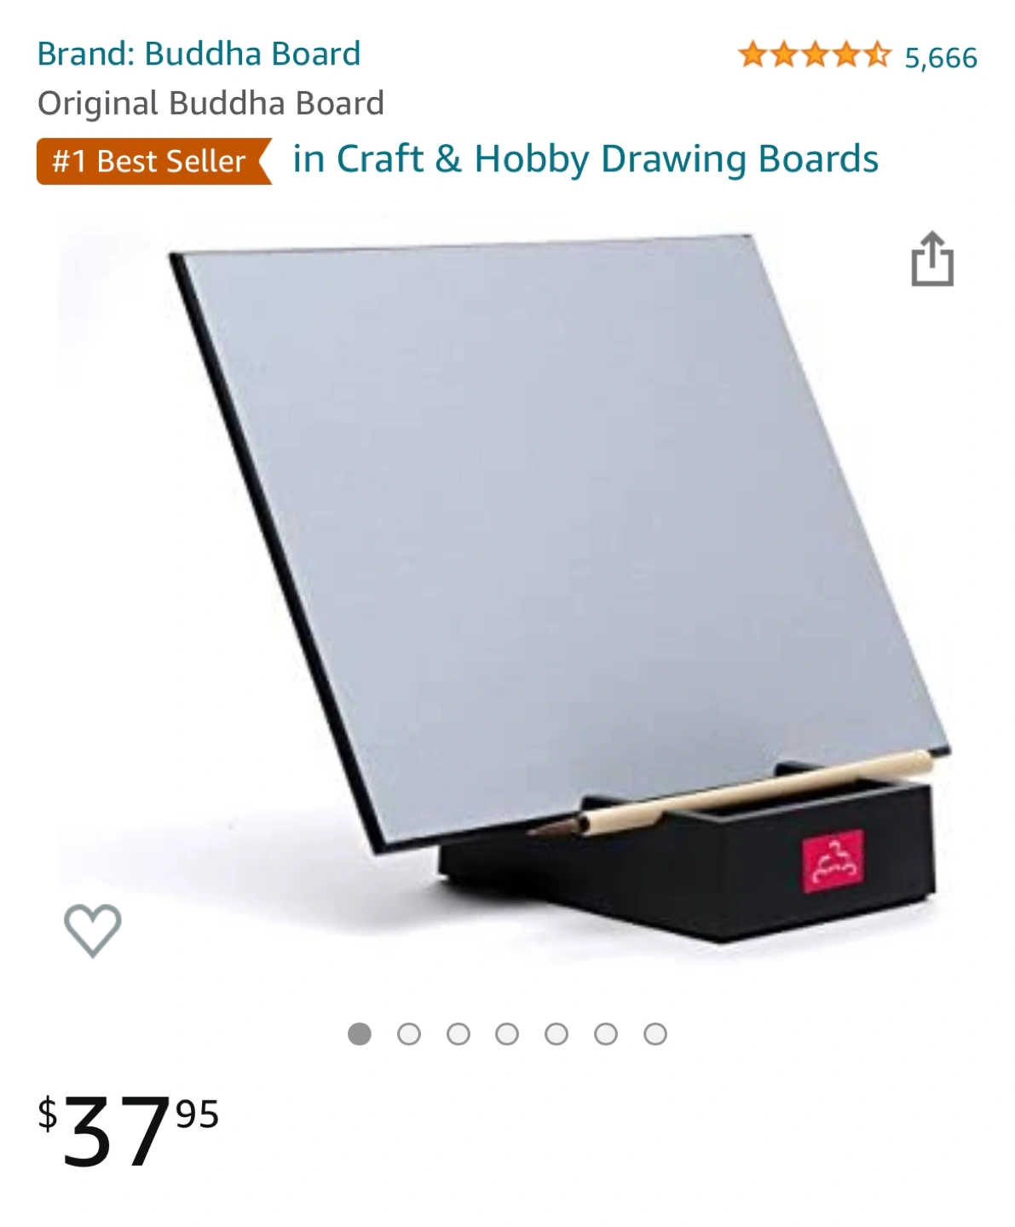Viewport: 1015px width, 1227px height.
Task: Show the third carousel image dot
Action: click(458, 1034)
